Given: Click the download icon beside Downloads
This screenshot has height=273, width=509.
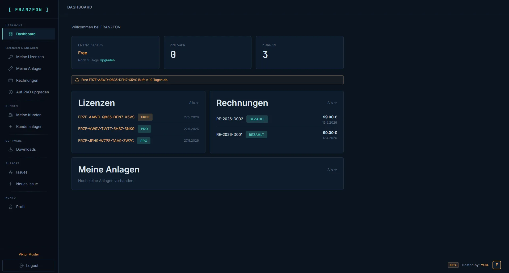Looking at the screenshot, I should click(x=11, y=149).
